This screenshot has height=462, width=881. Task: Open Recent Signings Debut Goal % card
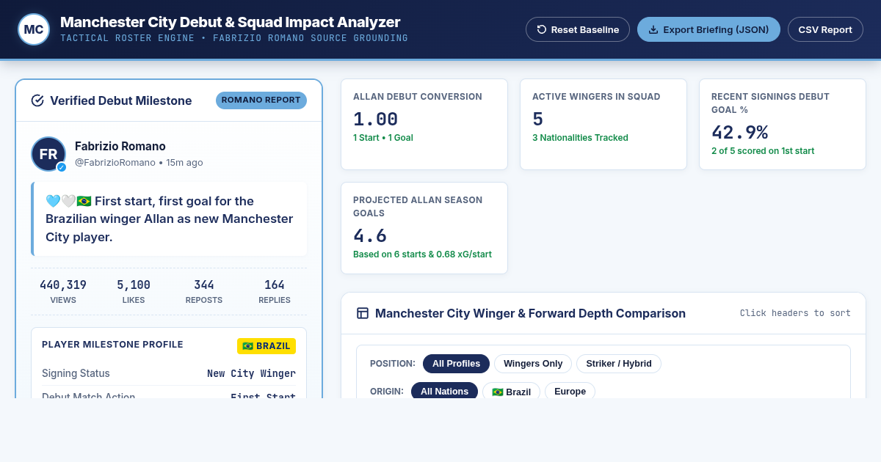pos(783,125)
